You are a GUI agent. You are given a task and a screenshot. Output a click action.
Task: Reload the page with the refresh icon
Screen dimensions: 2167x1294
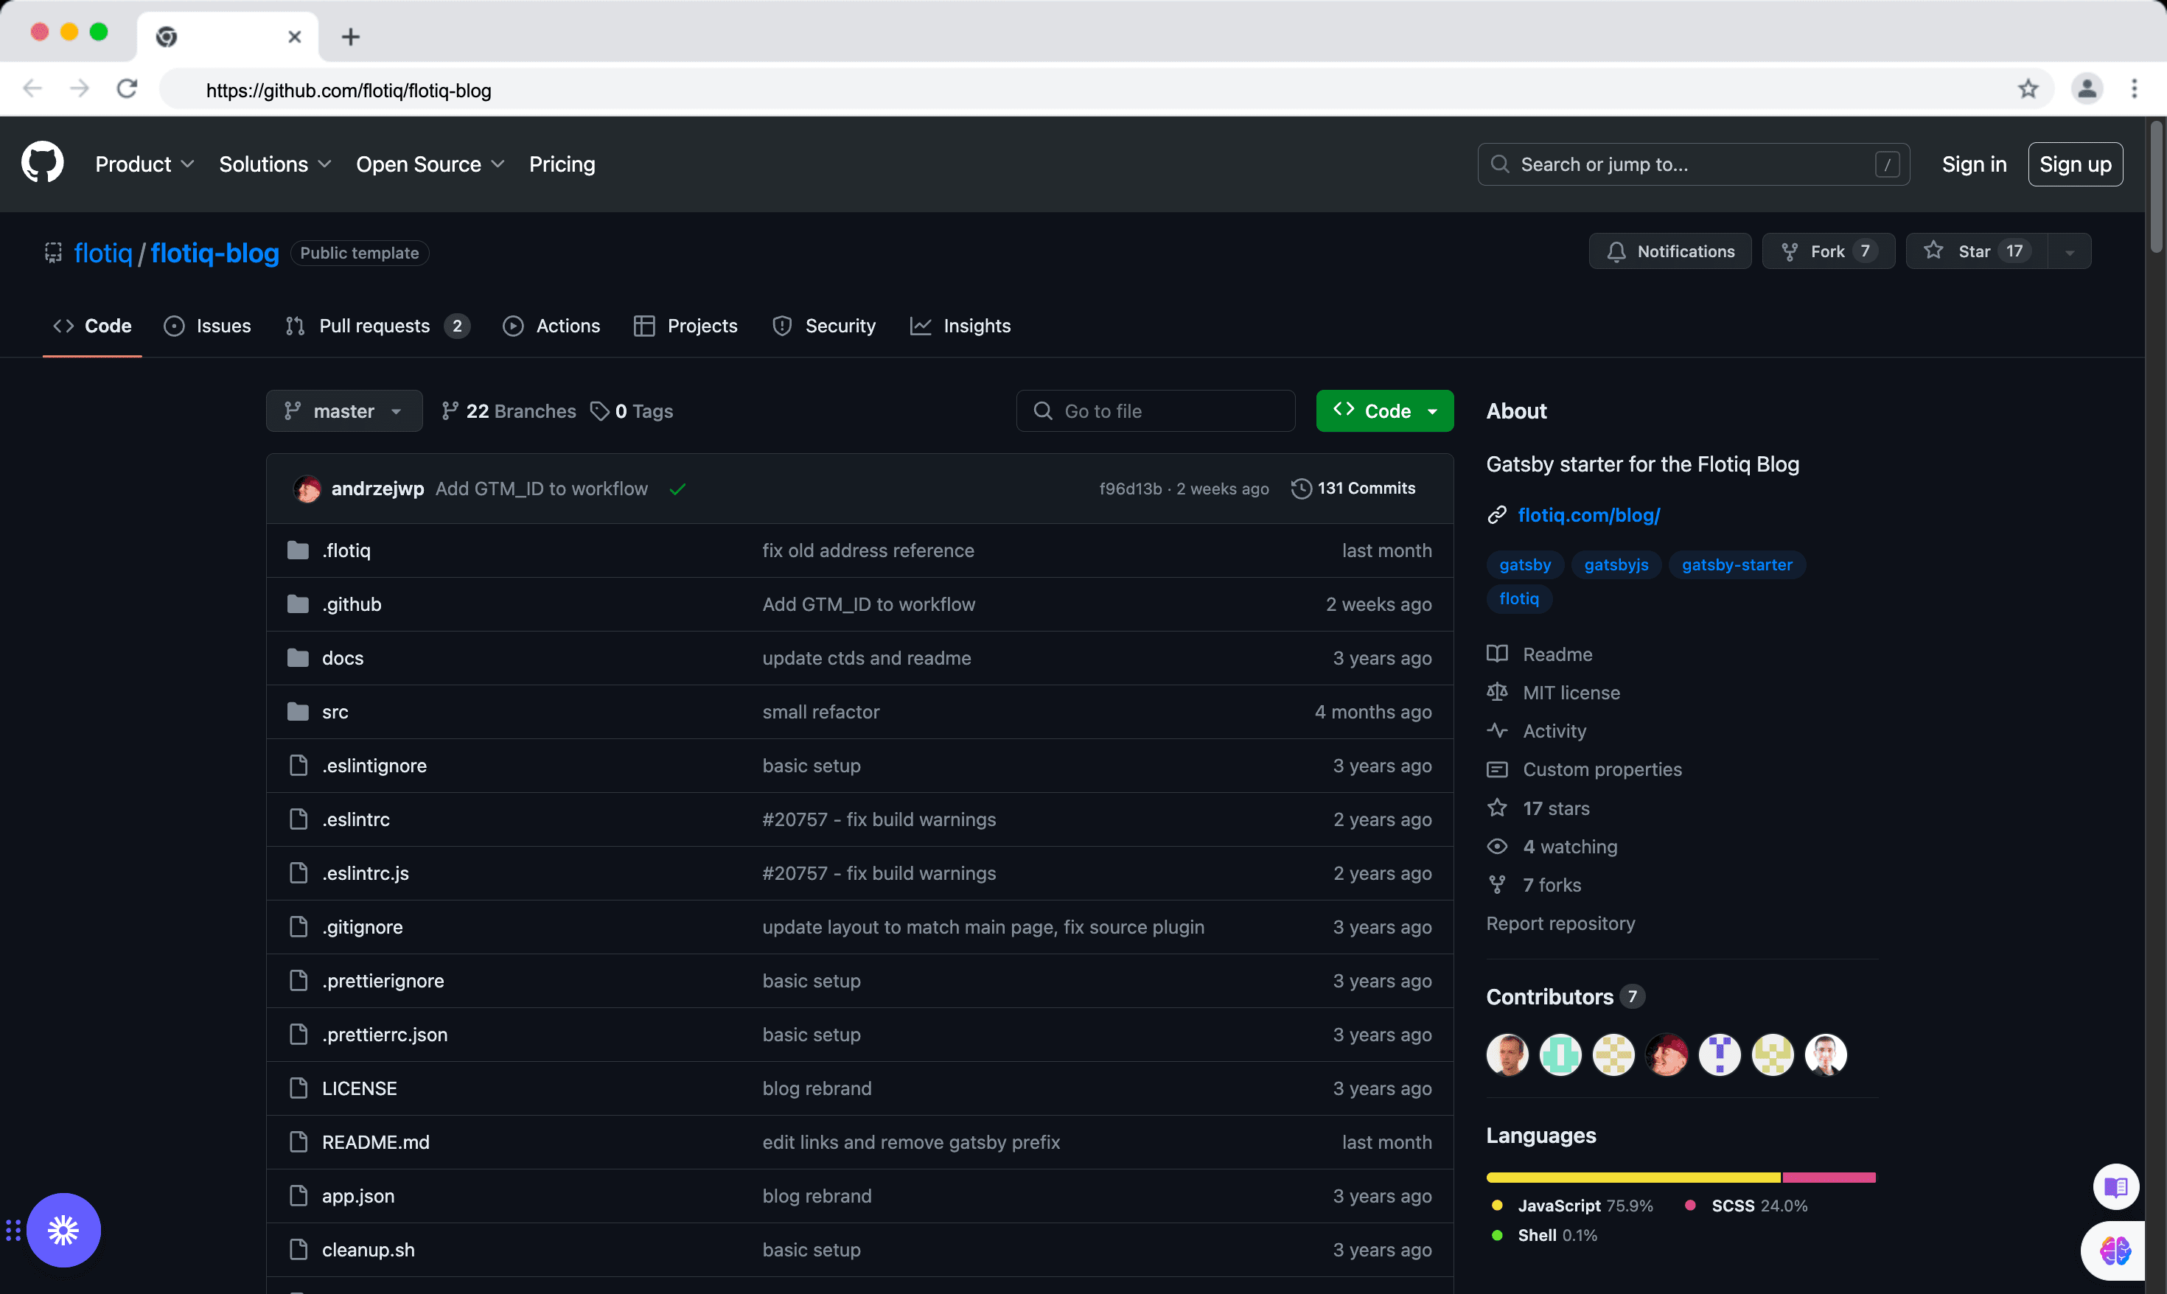128,89
